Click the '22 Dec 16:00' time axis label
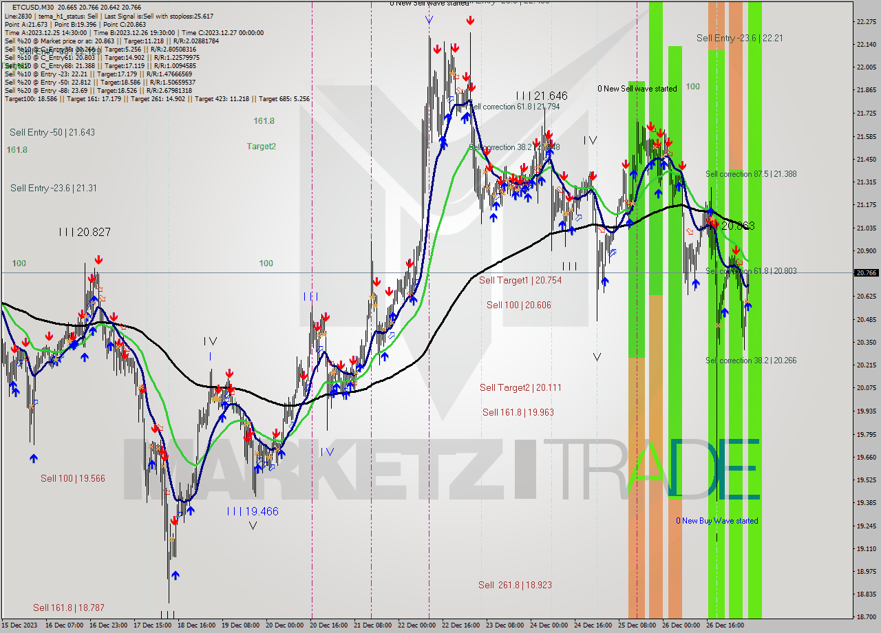881x633 pixels. 461,625
